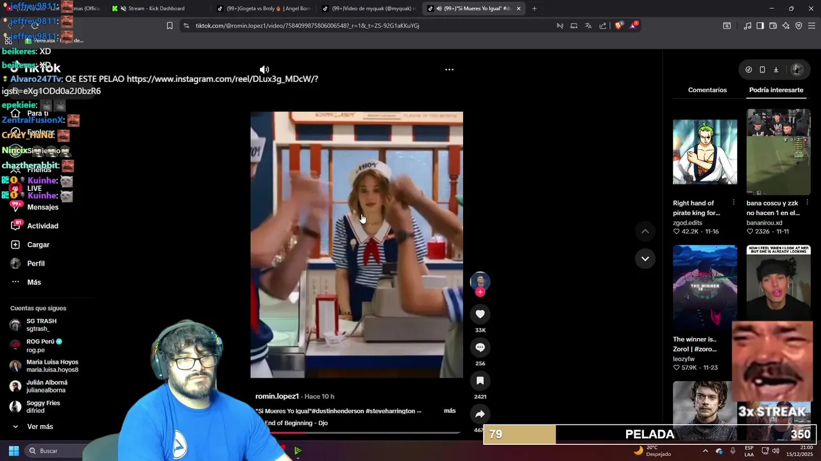The image size is (821, 461).
Task: Open romin.lopez1 username below video
Action: pyautogui.click(x=277, y=396)
